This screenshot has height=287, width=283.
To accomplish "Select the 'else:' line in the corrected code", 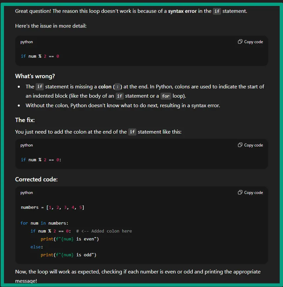I will click(36, 247).
